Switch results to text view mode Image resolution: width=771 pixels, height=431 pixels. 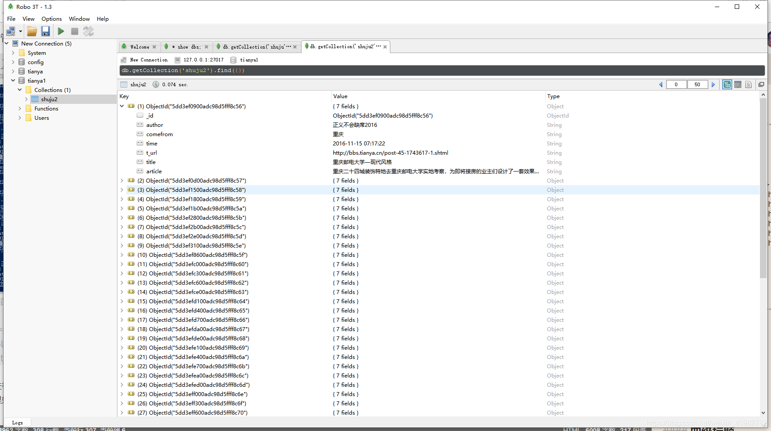pyautogui.click(x=748, y=84)
